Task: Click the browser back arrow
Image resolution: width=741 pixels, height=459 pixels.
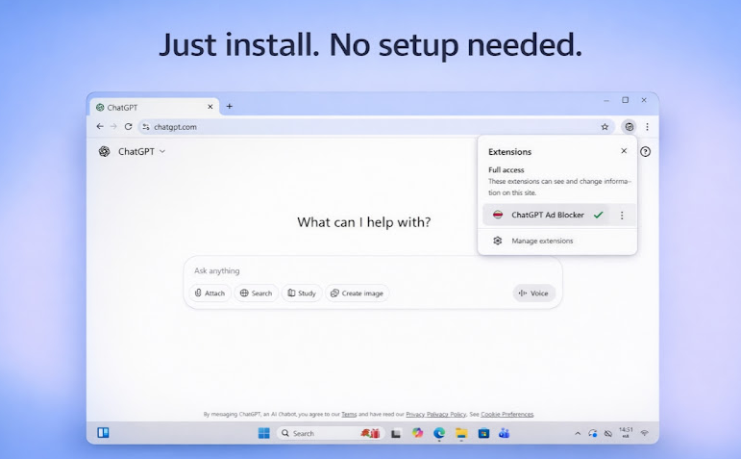Action: coord(100,126)
